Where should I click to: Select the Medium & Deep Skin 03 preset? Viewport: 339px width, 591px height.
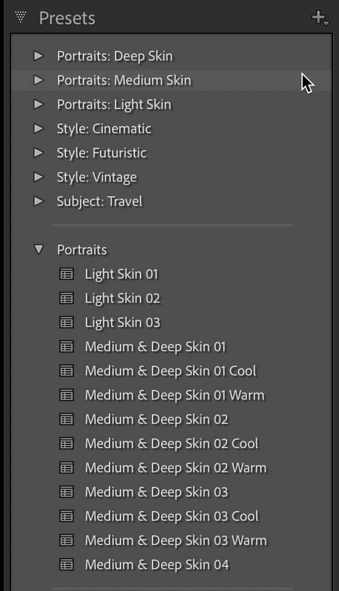click(156, 492)
